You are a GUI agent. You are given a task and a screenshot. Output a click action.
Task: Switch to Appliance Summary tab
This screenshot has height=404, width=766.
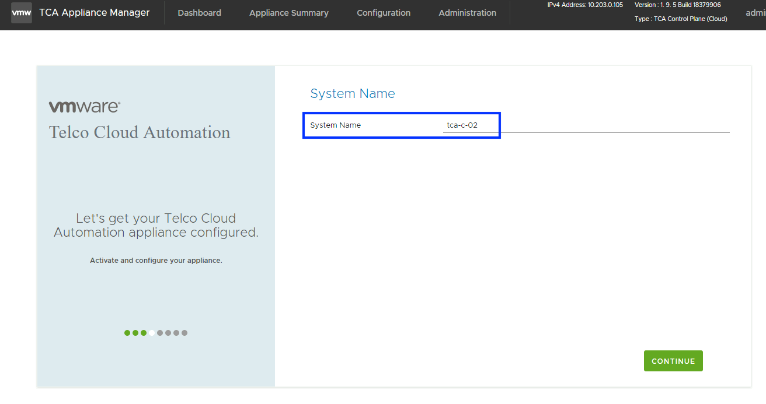click(288, 13)
